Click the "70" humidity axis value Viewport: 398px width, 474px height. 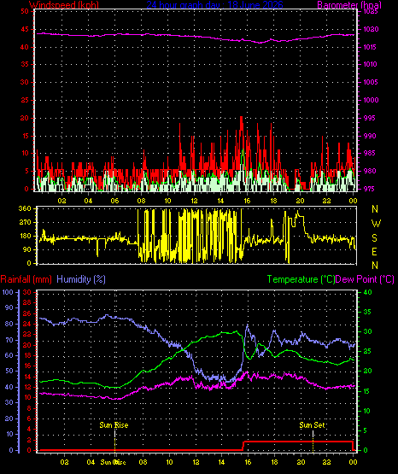coord(9,340)
